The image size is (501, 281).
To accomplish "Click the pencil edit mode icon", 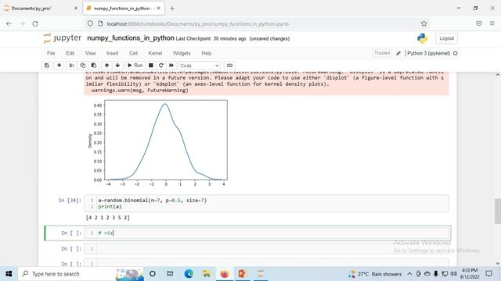I will coord(398,53).
